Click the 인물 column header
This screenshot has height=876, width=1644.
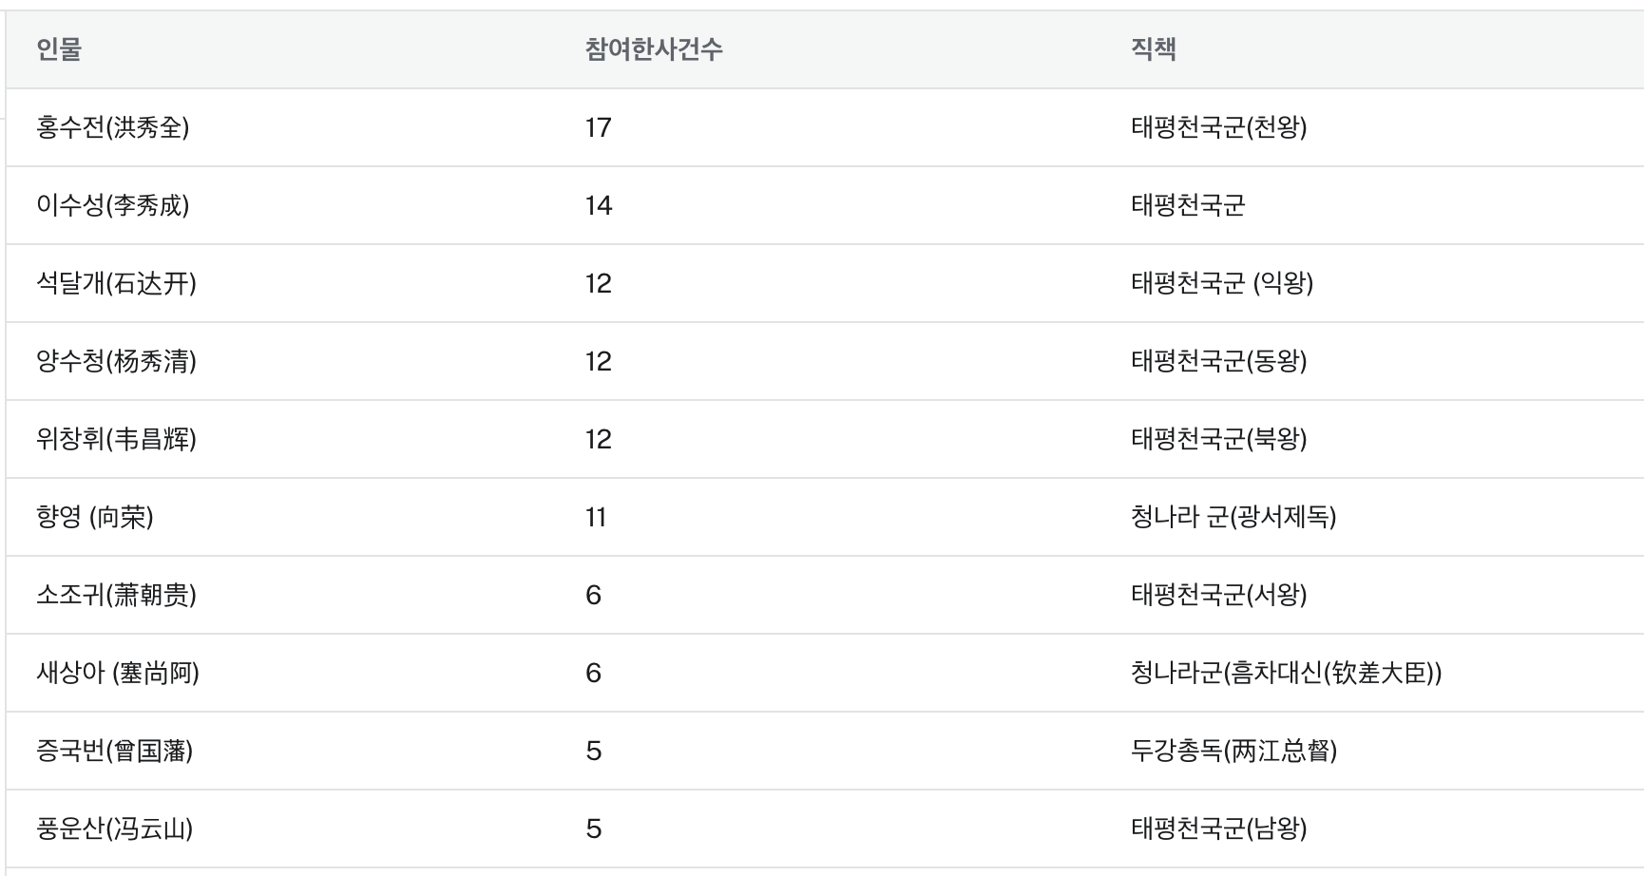click(x=59, y=49)
